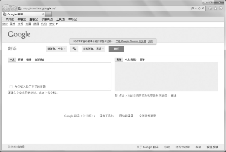This screenshot has height=152, width=226.
Task: Click the 视频 link
Action: click(20, 24)
